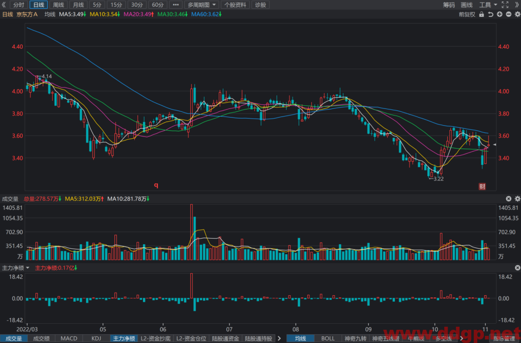Image resolution: width=521 pixels, height=343 pixels.
Task: Click 前复权 adjustment mode
Action: (x=467, y=14)
